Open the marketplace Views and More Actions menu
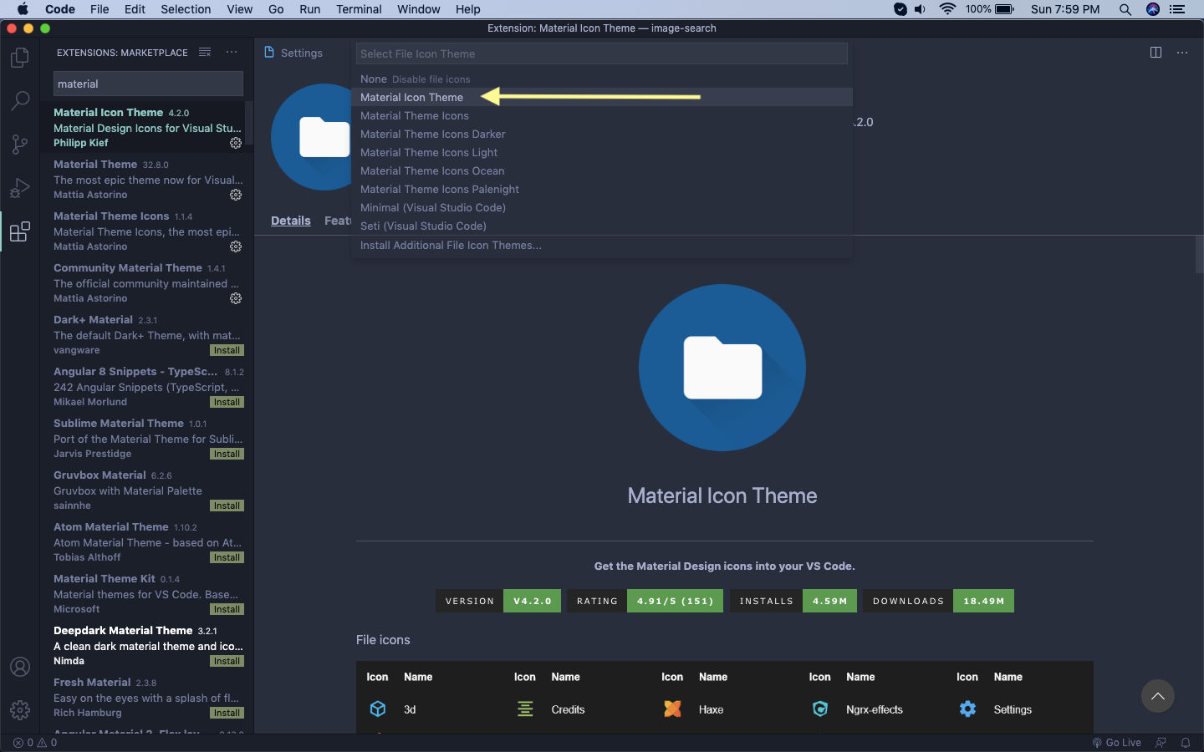Image resolution: width=1204 pixels, height=752 pixels. click(x=232, y=52)
